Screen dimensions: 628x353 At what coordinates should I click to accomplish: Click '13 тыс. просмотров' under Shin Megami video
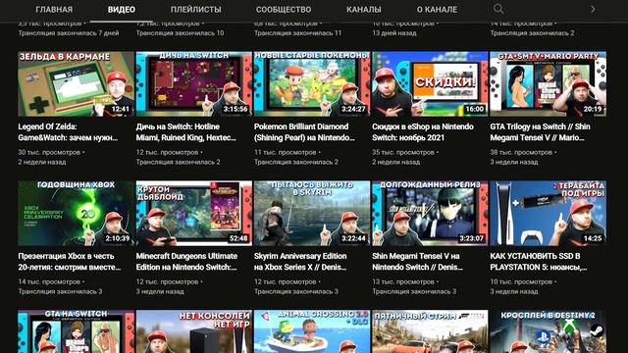pyautogui.click(x=403, y=281)
